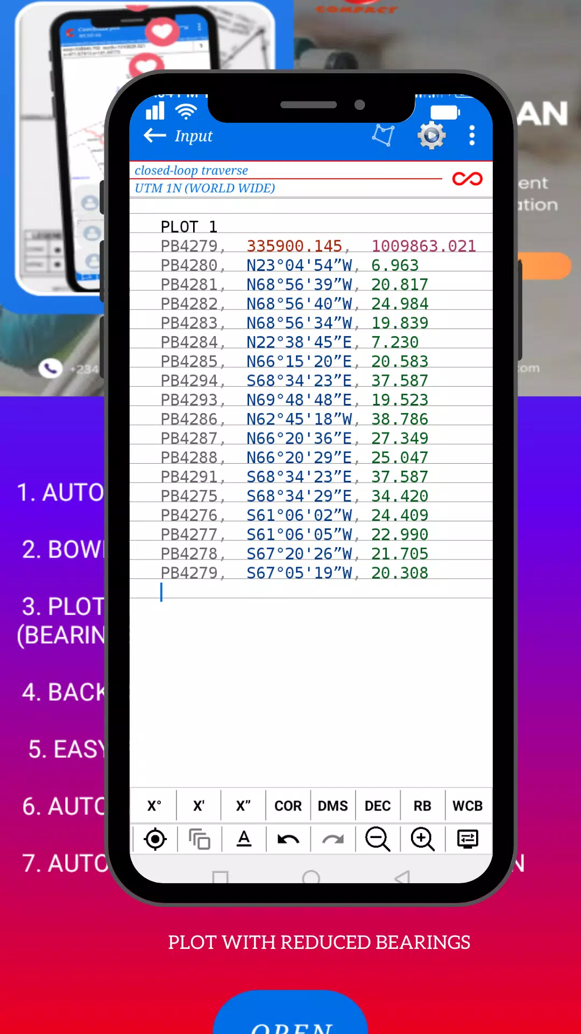Click easting value 335900.145
Image resolution: width=581 pixels, height=1034 pixels.
click(294, 246)
